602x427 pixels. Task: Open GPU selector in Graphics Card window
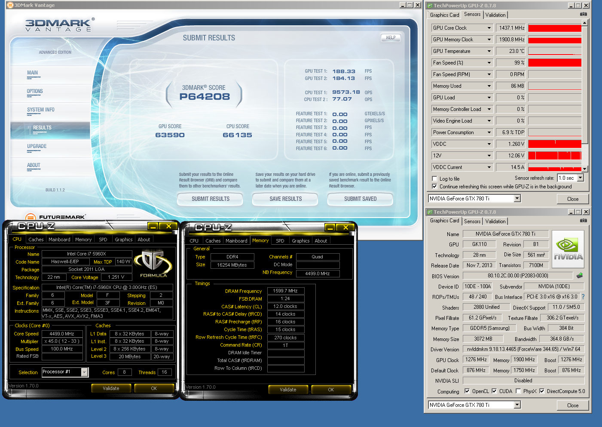(x=517, y=405)
